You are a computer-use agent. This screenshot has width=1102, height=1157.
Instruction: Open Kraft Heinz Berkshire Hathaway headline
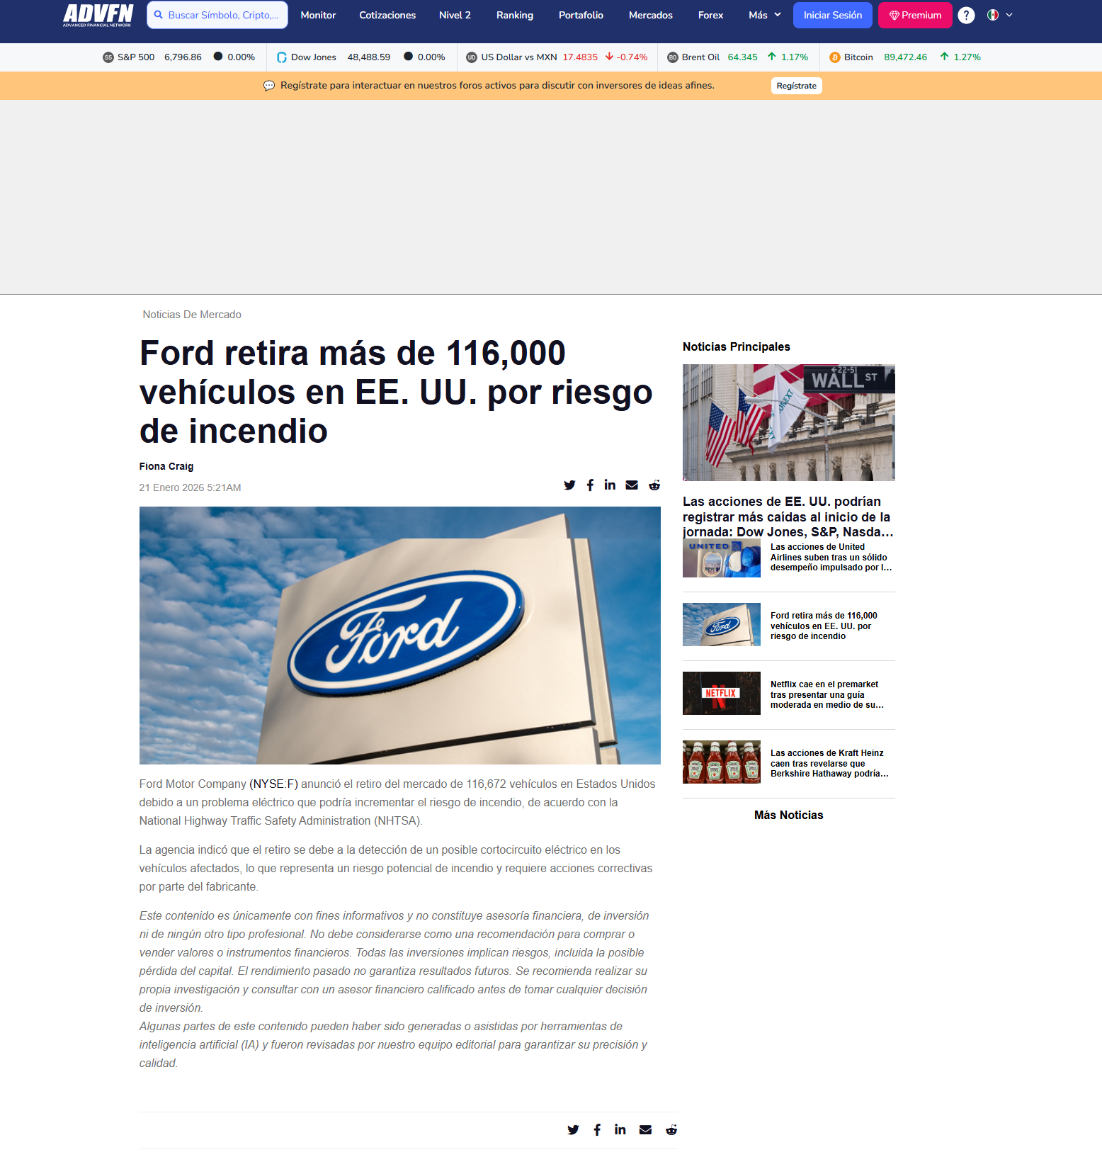829,764
